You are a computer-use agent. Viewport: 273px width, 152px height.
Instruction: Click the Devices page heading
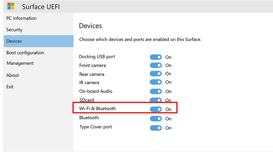[x=91, y=26]
